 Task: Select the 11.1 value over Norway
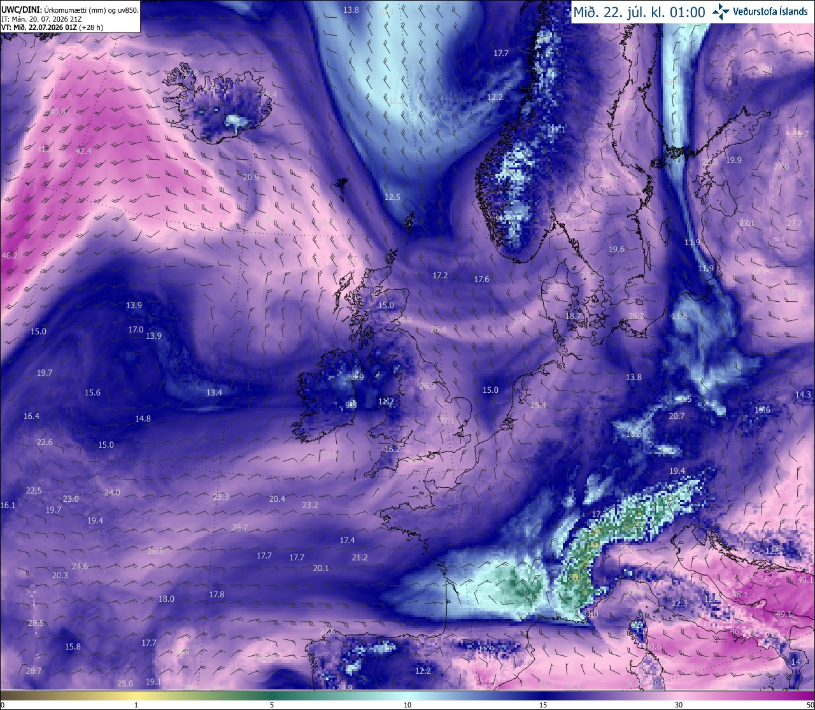click(x=558, y=129)
